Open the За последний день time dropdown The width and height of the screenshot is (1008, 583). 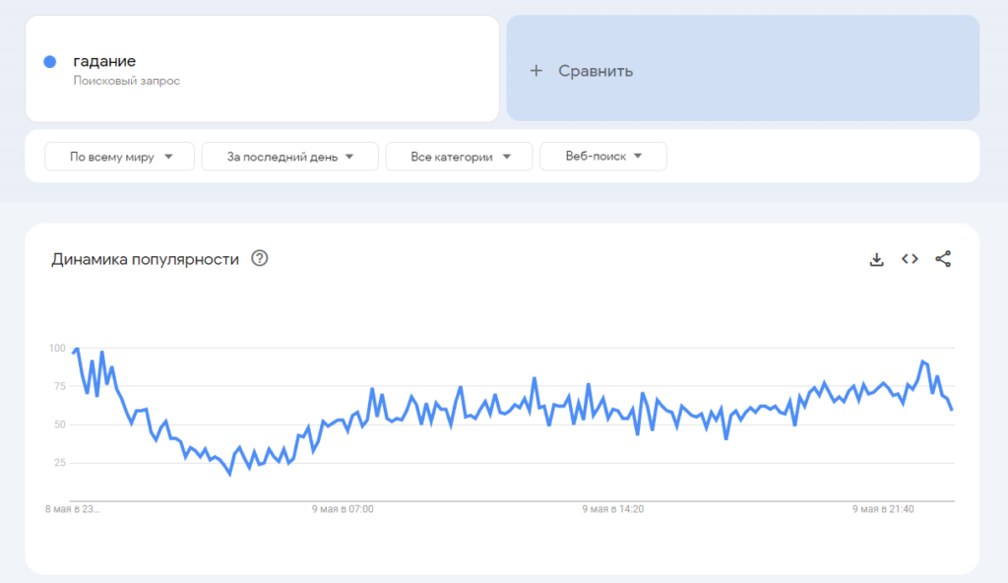290,157
